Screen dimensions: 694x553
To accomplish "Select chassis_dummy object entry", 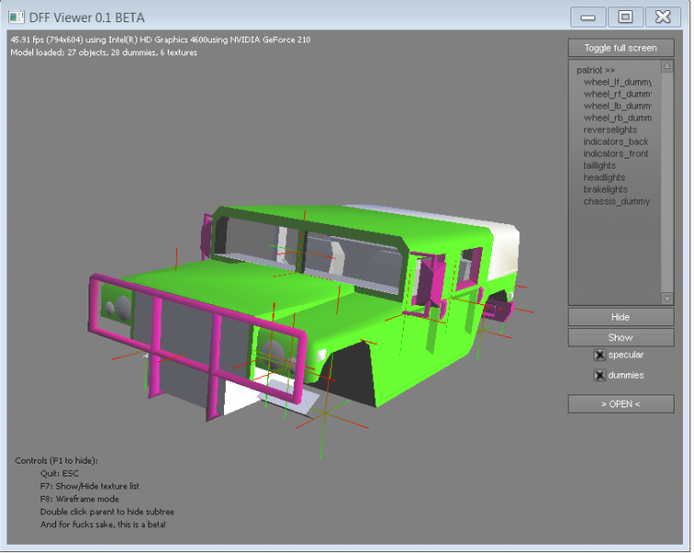I will pos(617,202).
